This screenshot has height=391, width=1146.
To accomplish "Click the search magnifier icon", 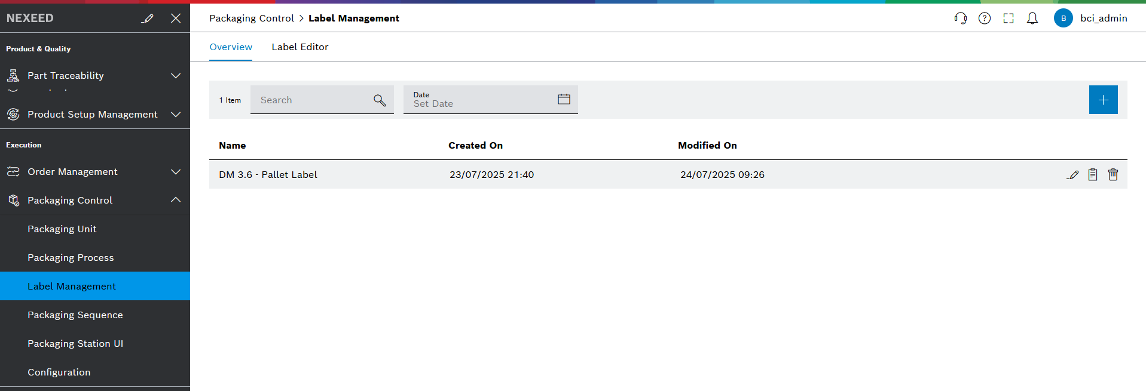I will [x=380, y=100].
